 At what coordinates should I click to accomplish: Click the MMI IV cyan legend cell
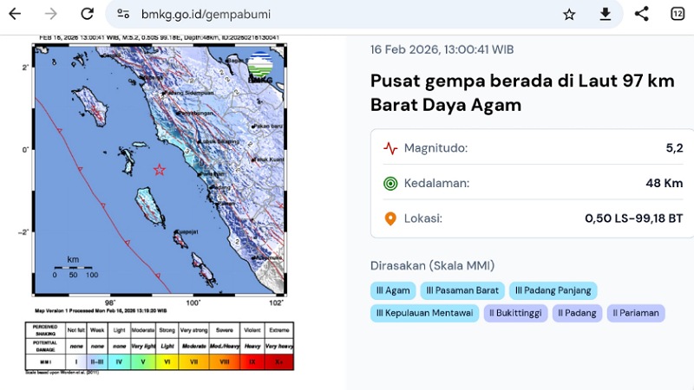[x=119, y=361]
